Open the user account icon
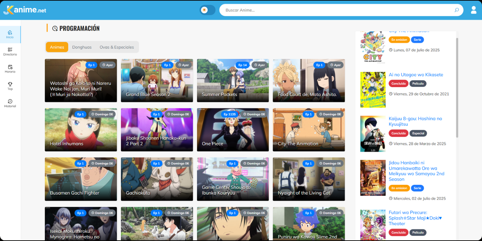Viewport: 482px width, 241px height. point(474,10)
